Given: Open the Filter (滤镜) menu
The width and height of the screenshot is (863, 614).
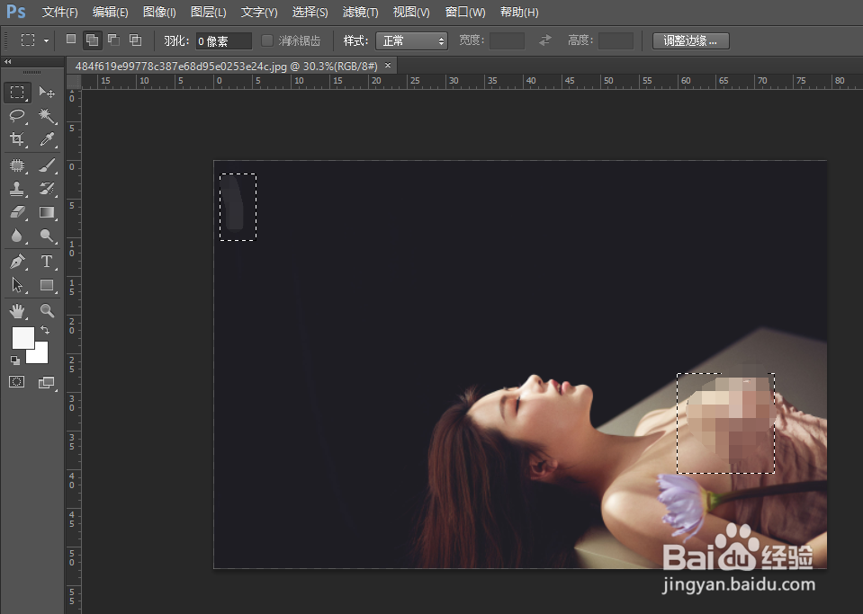Looking at the screenshot, I should point(361,12).
